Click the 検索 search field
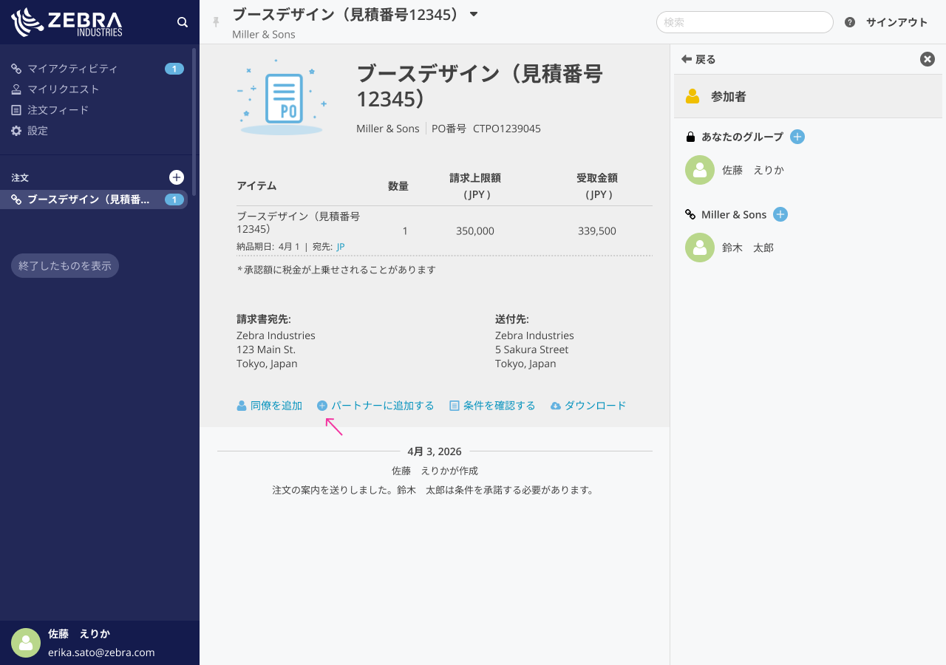Screen dimensions: 946x665 [x=745, y=22]
